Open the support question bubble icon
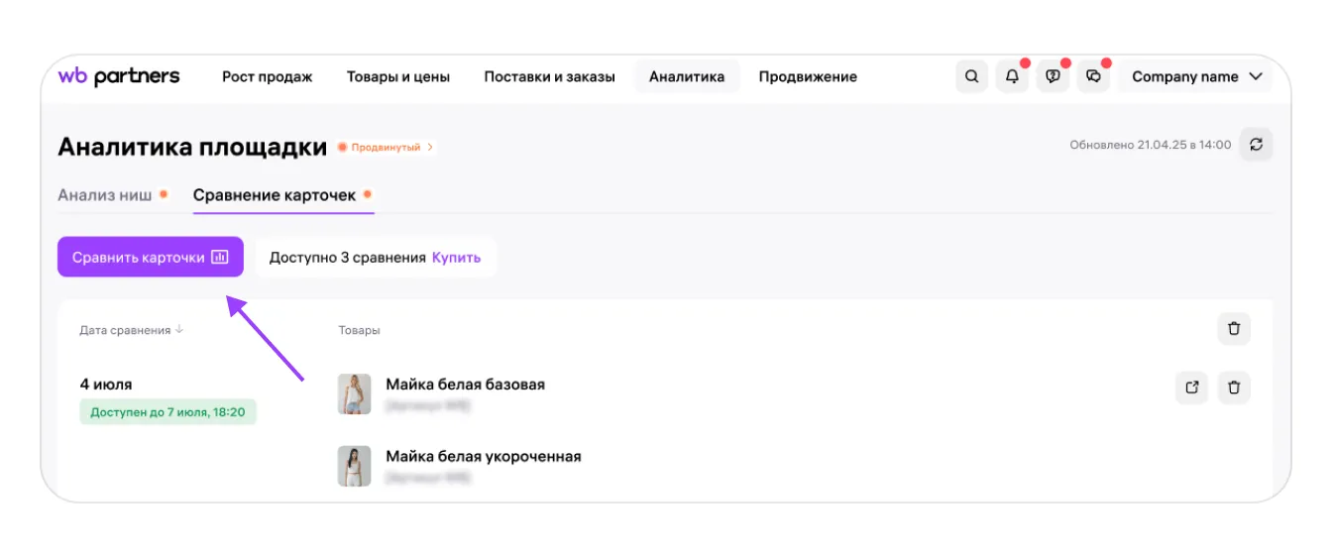 (x=1053, y=76)
